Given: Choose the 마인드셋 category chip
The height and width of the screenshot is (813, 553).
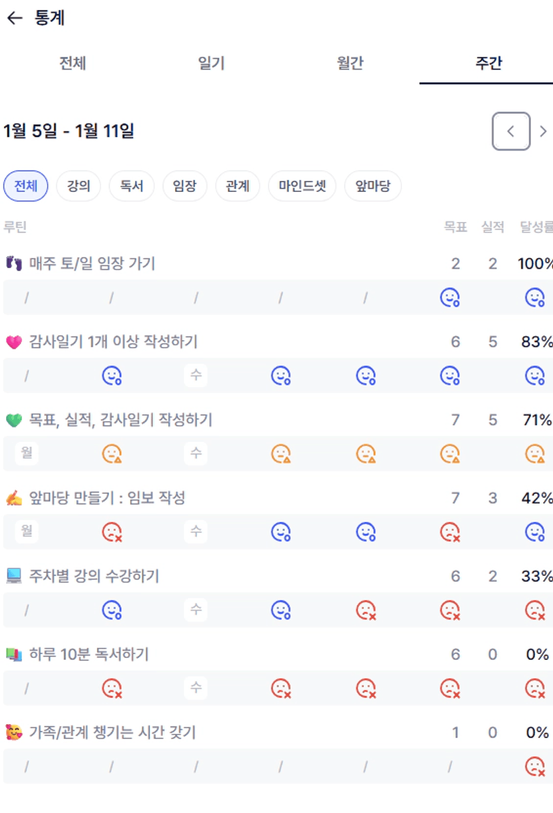Looking at the screenshot, I should (x=302, y=186).
